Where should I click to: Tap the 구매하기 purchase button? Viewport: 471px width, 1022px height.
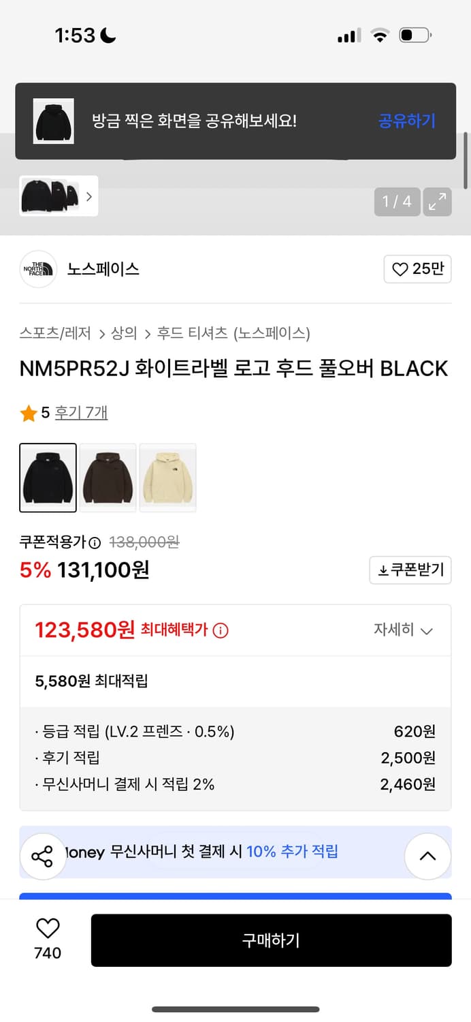tap(272, 940)
